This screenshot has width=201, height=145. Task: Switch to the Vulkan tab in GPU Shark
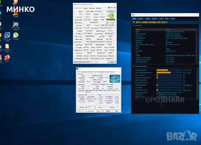click(147, 19)
